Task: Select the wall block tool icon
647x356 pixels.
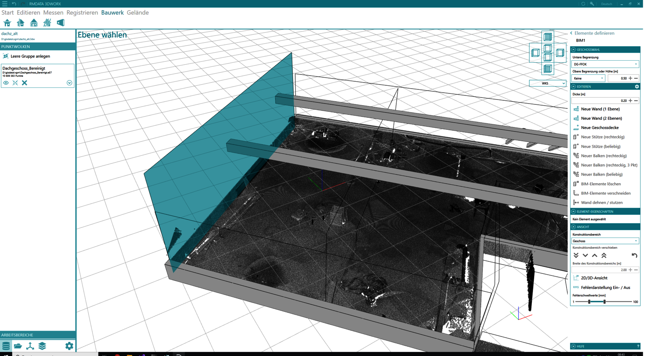Action: [61, 23]
